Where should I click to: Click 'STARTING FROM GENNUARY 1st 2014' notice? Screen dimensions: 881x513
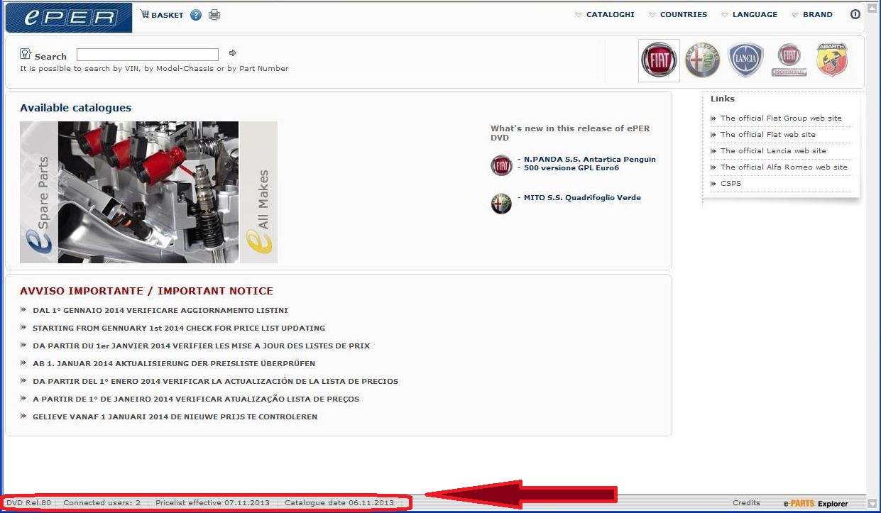pyautogui.click(x=179, y=329)
